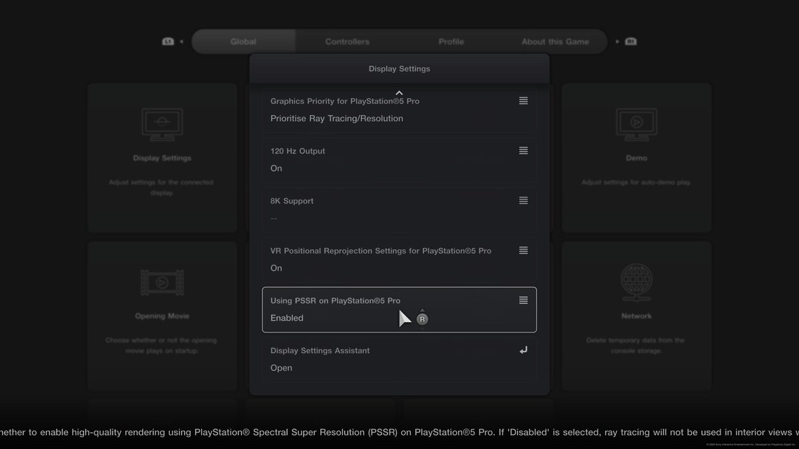Click the '--' value under 8K Support

click(x=274, y=218)
